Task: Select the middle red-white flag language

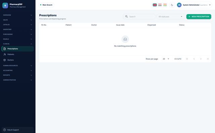Action: pyautogui.click(x=160, y=5)
